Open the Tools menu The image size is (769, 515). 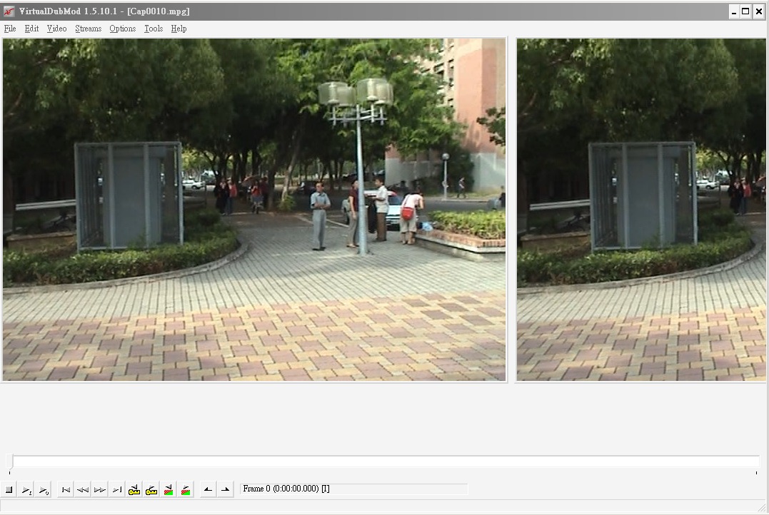click(x=154, y=29)
